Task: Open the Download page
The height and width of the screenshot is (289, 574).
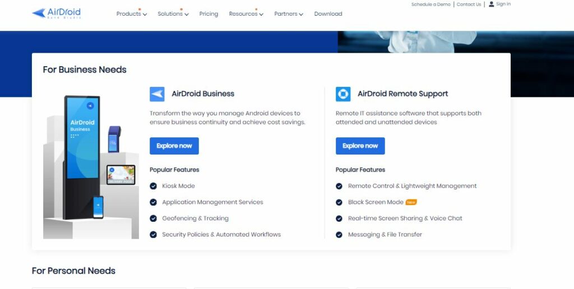Action: tap(328, 14)
